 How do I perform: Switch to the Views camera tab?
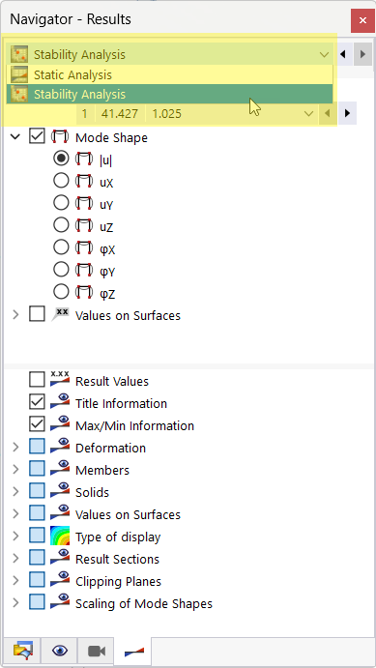97,651
